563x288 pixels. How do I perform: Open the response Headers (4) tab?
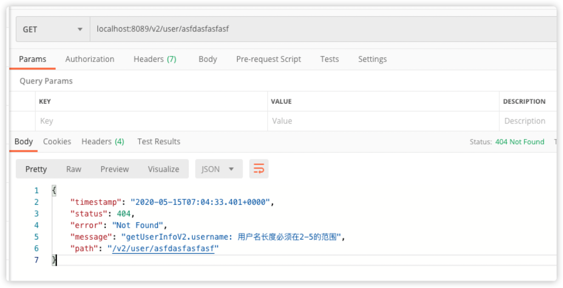[x=103, y=142]
